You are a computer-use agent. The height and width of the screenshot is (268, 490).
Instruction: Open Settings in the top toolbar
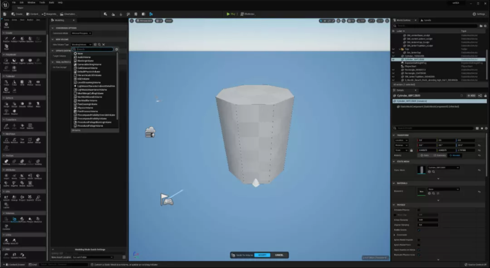[479, 14]
